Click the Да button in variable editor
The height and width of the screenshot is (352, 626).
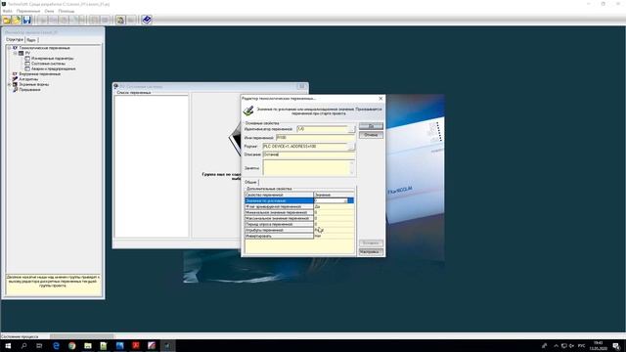pos(371,126)
